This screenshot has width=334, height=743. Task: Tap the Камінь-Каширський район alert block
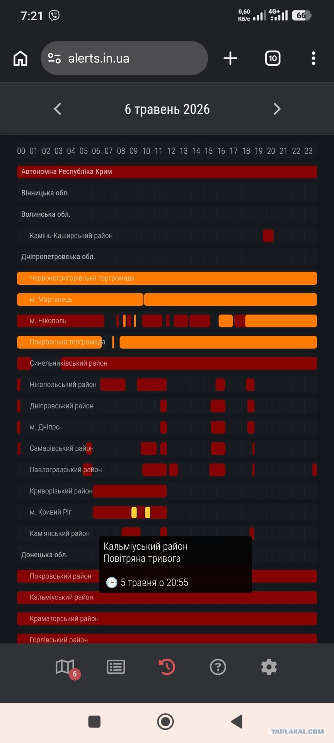pyautogui.click(x=268, y=236)
